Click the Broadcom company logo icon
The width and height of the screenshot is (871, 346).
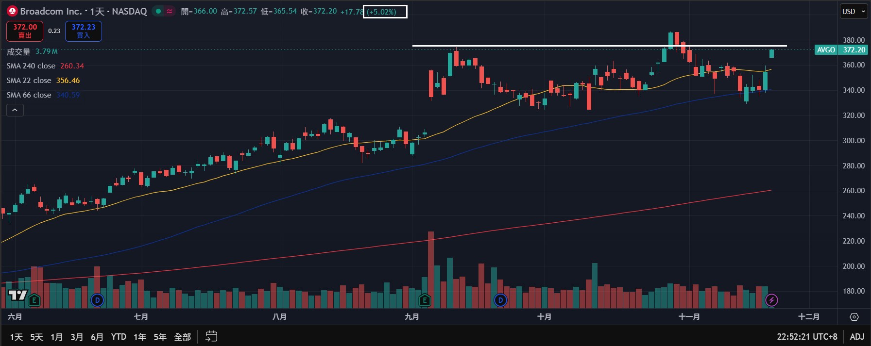pyautogui.click(x=12, y=11)
